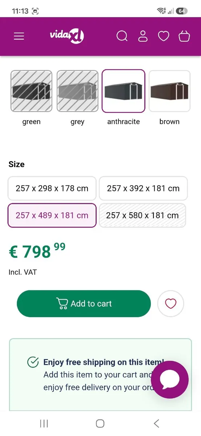Image resolution: width=201 pixels, height=436 pixels.
Task: Select size 257 x 392 x 181 cm
Action: (x=143, y=188)
